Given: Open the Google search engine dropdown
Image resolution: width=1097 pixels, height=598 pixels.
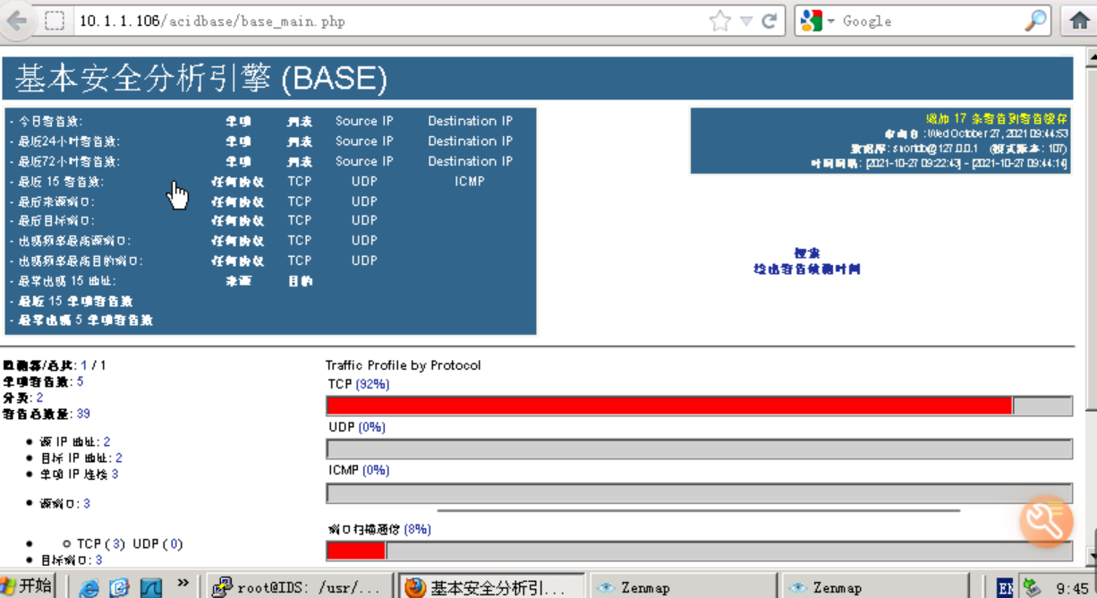Looking at the screenshot, I should (831, 21).
